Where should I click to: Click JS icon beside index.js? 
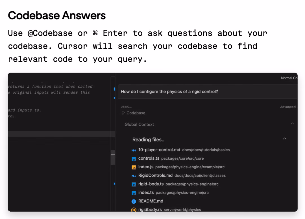click(134, 168)
